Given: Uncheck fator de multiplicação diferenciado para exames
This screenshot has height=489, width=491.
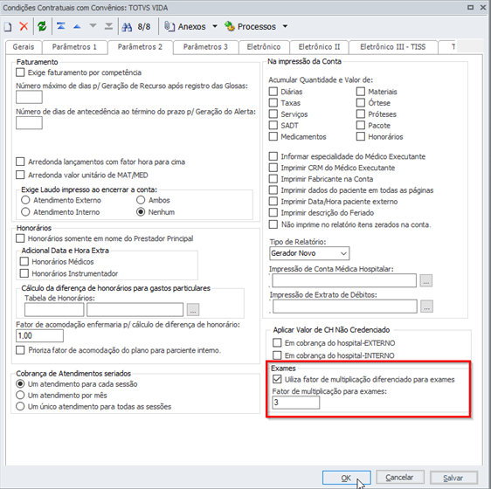Looking at the screenshot, I should click(x=277, y=380).
